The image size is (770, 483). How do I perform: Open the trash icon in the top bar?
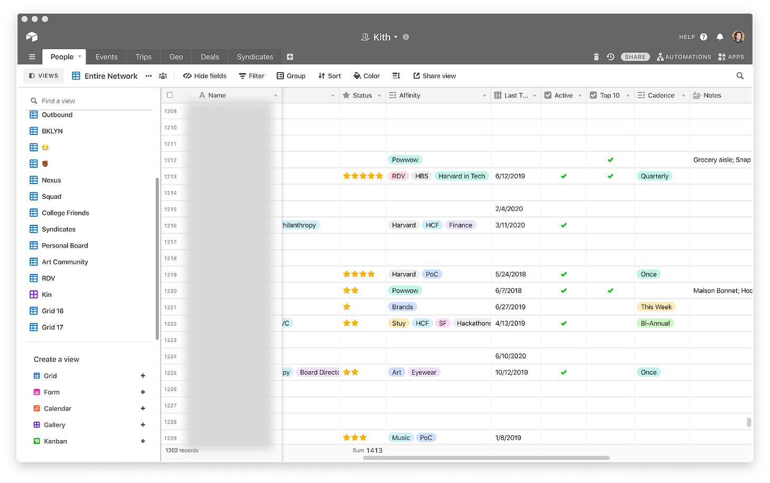click(x=596, y=57)
